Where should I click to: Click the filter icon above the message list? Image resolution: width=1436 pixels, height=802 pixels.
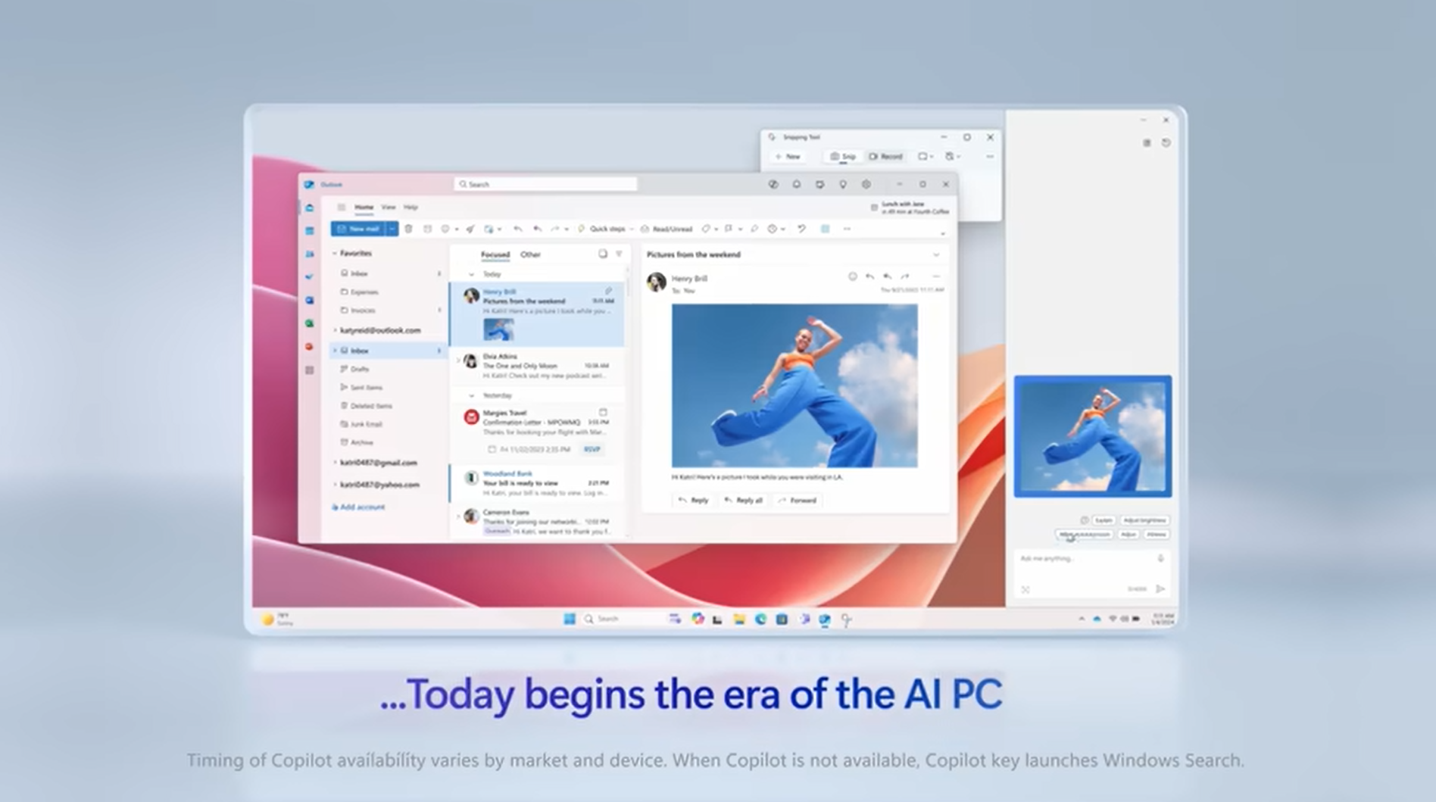[x=619, y=254]
